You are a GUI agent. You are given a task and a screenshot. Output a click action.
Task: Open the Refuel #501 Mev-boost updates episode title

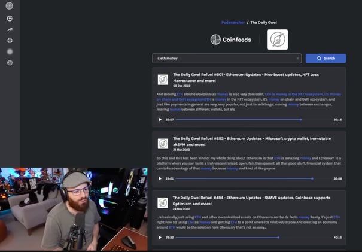click(246, 78)
